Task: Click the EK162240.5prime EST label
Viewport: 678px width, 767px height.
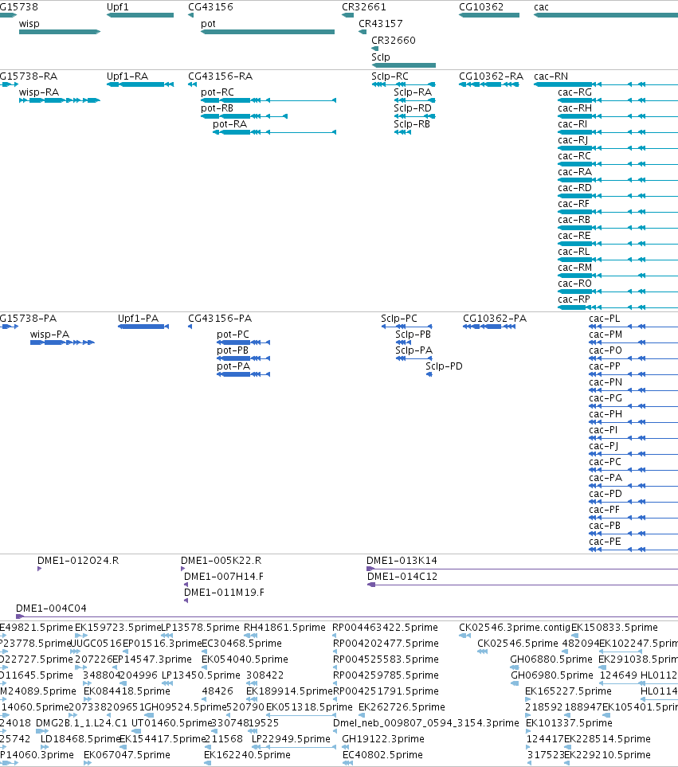Action: point(247,755)
